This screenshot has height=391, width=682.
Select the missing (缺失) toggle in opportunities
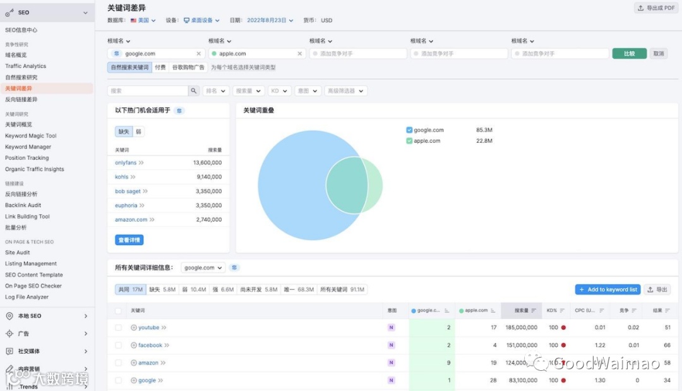[124, 131]
